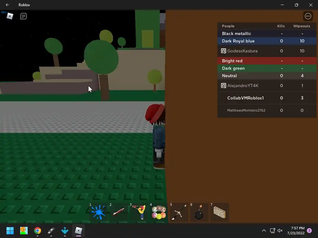
Task: Open the USB drive taskbar icon
Action: point(51,231)
